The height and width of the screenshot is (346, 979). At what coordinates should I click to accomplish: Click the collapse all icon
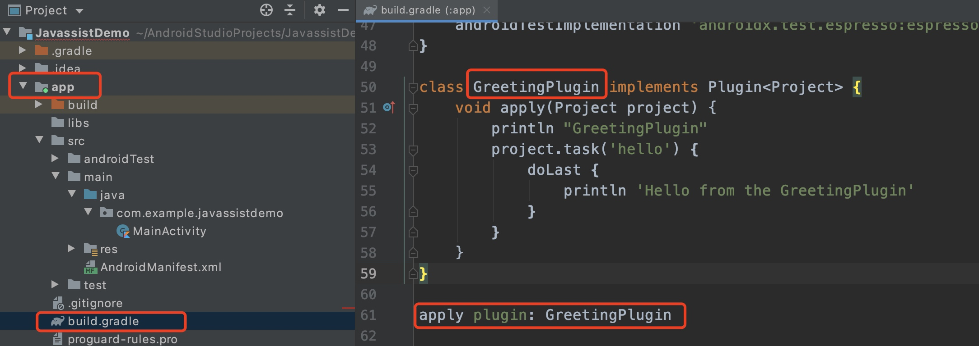(x=290, y=10)
